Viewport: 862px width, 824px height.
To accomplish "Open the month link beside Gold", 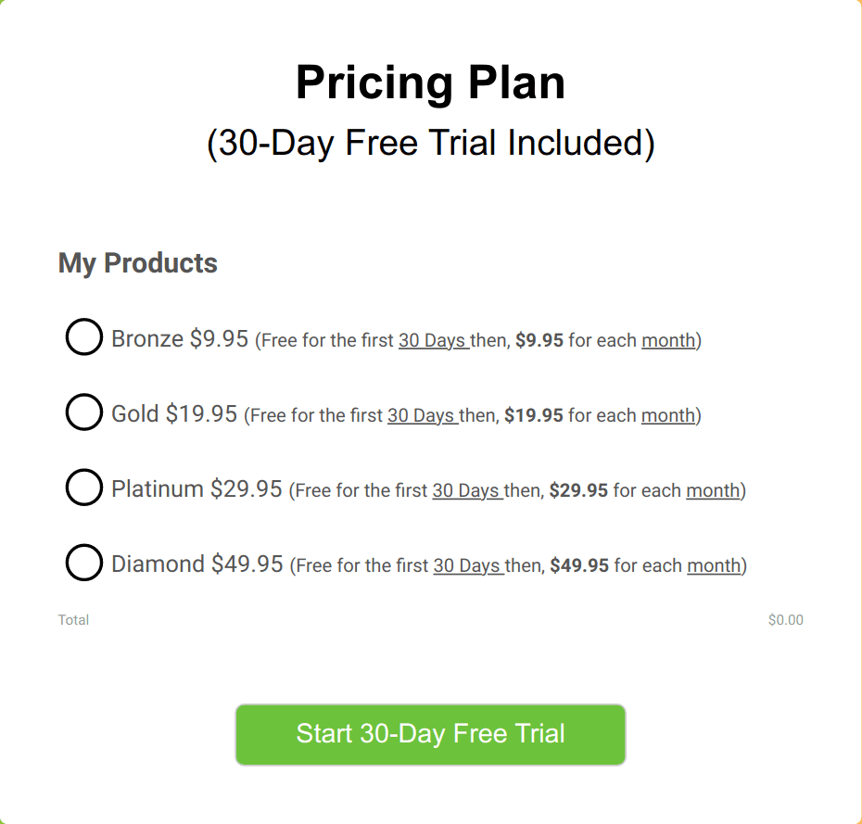I will pyautogui.click(x=667, y=415).
